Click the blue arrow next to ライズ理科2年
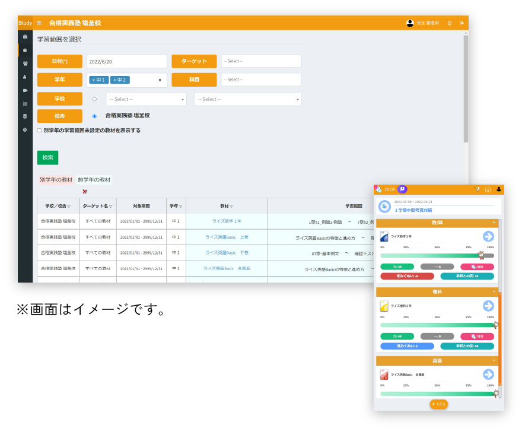This screenshot has width=522, height=431. point(488,306)
